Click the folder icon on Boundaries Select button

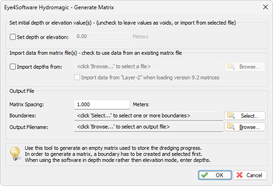click(x=231, y=115)
